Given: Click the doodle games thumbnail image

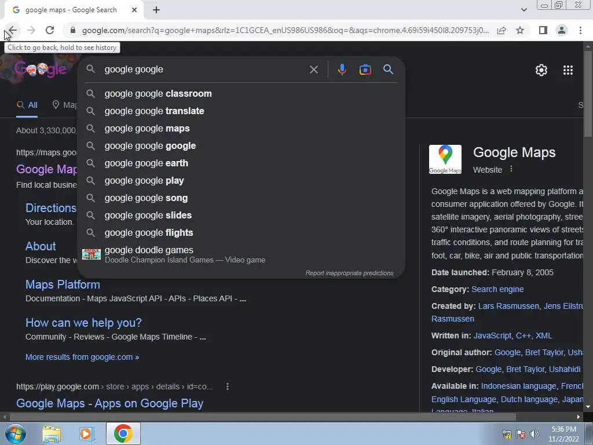Looking at the screenshot, I should coord(91,254).
